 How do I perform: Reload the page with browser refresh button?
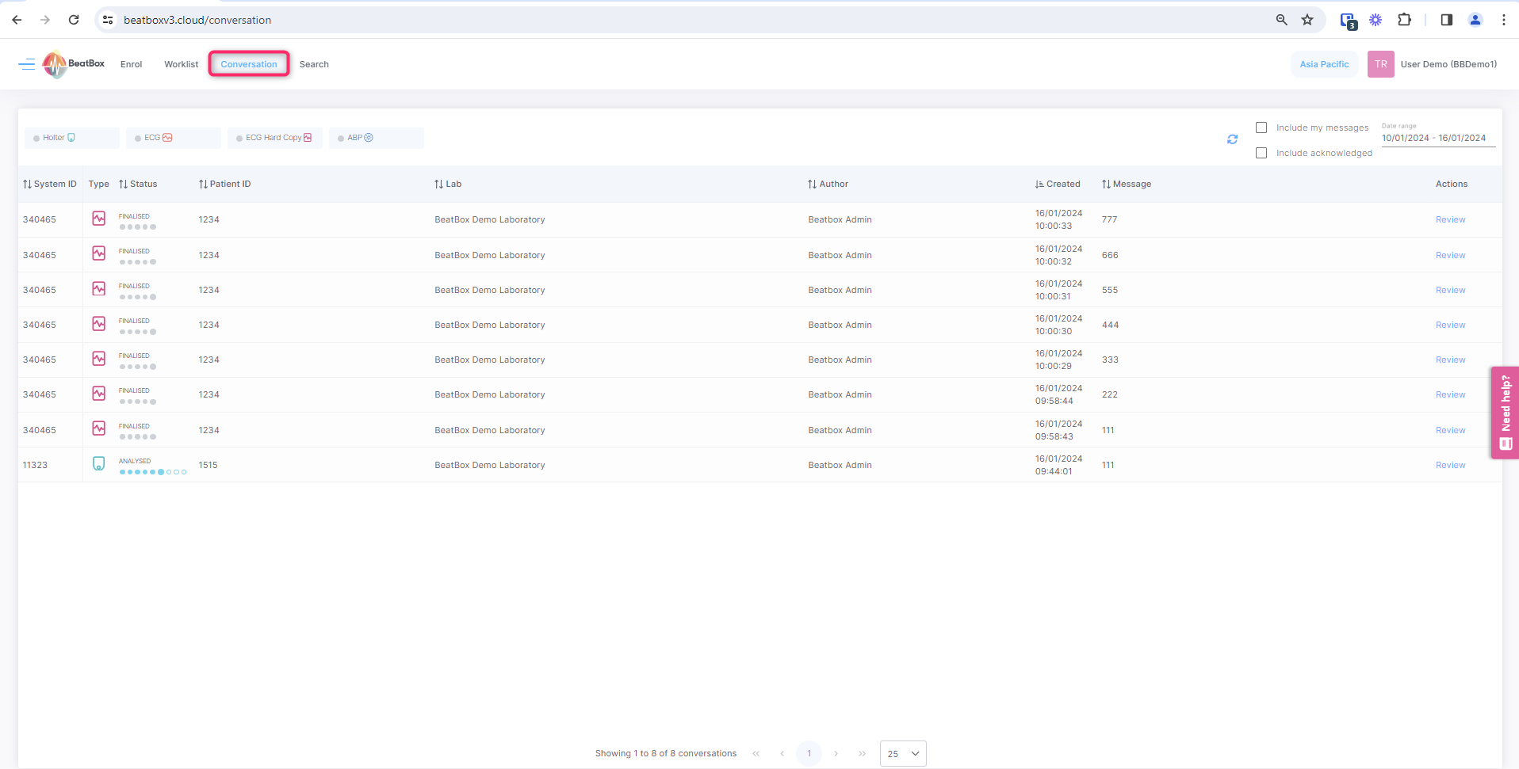[x=74, y=20]
